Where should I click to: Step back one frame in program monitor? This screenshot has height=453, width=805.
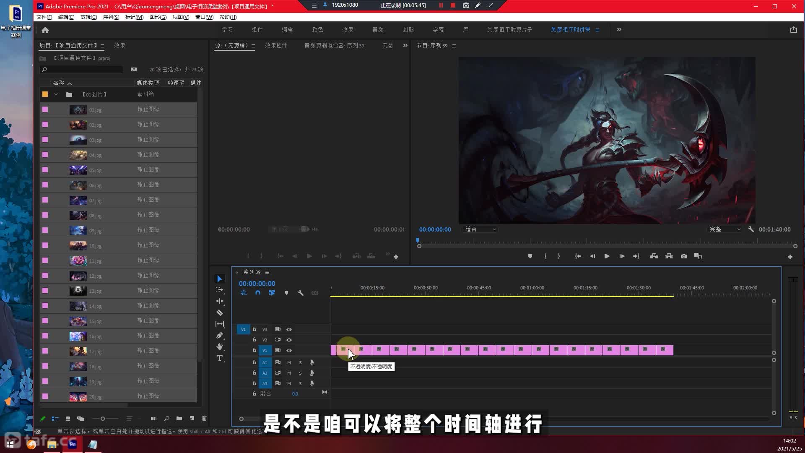pos(592,256)
